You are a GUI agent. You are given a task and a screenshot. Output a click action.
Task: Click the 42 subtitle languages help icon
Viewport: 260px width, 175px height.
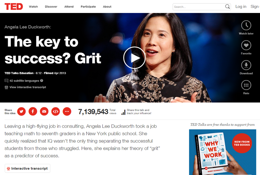point(41,80)
